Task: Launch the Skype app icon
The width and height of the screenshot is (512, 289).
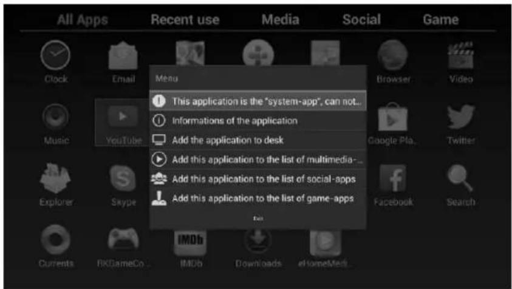Action: click(x=123, y=178)
